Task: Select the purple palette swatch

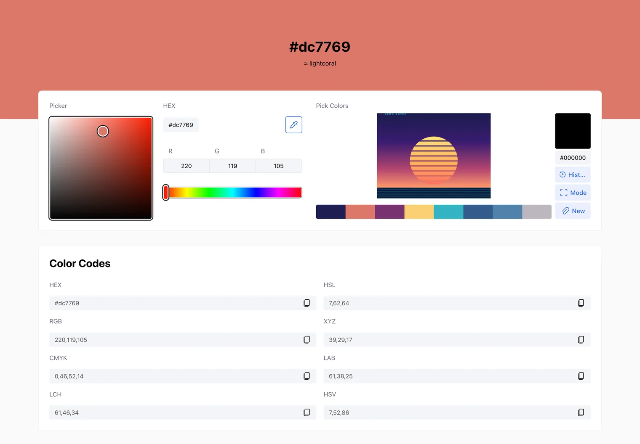Action: tap(389, 212)
